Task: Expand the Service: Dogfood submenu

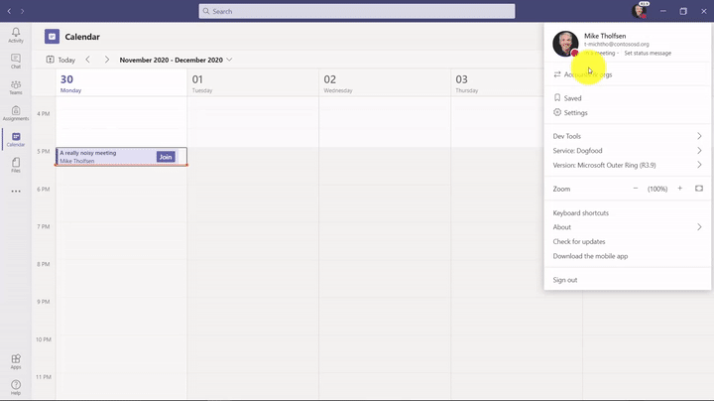Action: (x=627, y=151)
